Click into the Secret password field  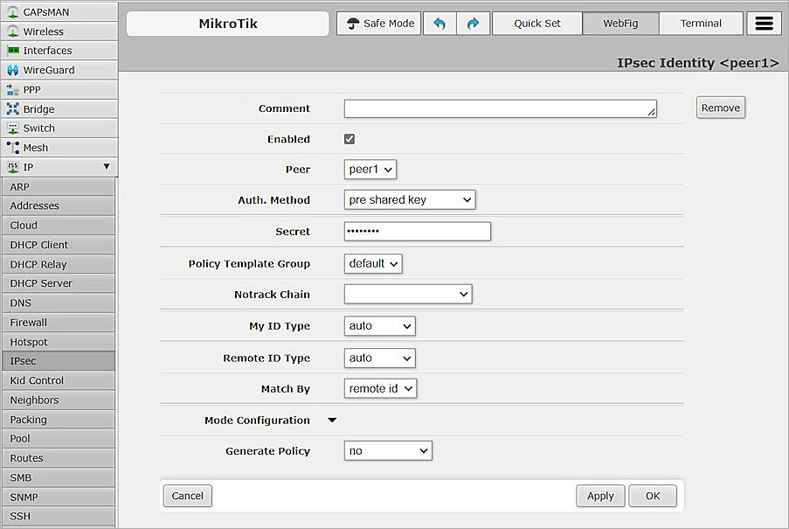417,232
